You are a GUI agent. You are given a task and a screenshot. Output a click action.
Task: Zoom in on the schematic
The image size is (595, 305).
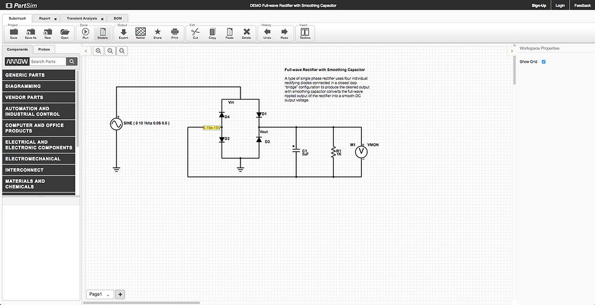pos(98,51)
